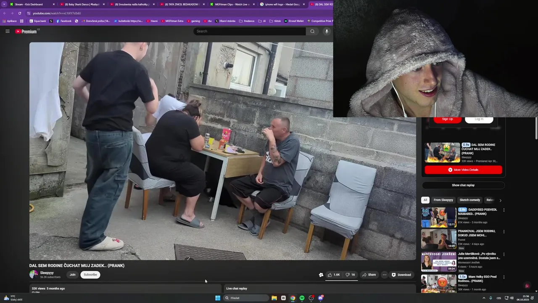Open the Facebook bookmark

(x=64, y=21)
